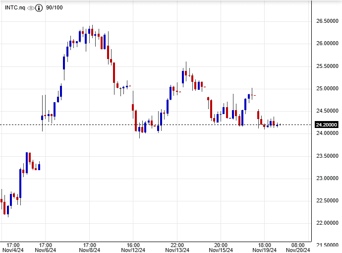Open the info icon next to the symbol
Viewport: 342px width, 253px height.
point(40,8)
